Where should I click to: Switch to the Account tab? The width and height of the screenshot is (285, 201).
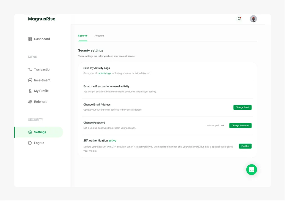point(99,36)
